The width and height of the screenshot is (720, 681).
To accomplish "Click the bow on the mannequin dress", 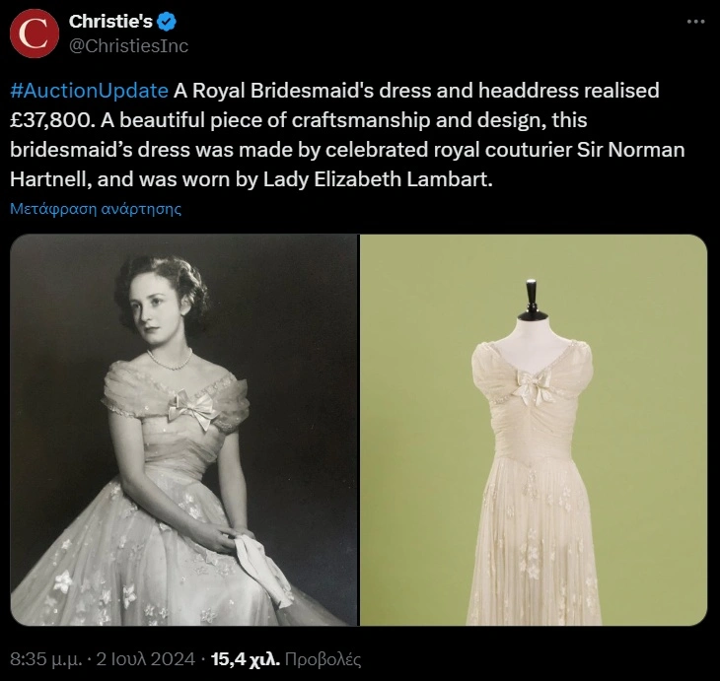I will point(534,386).
